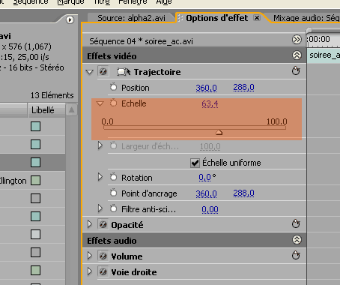Open the project panel flyout menu
340x285 pixels.
tap(70, 19)
